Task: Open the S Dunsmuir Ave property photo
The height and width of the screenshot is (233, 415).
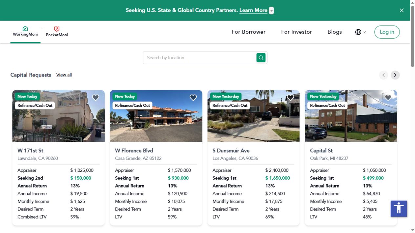Action: tap(254, 116)
